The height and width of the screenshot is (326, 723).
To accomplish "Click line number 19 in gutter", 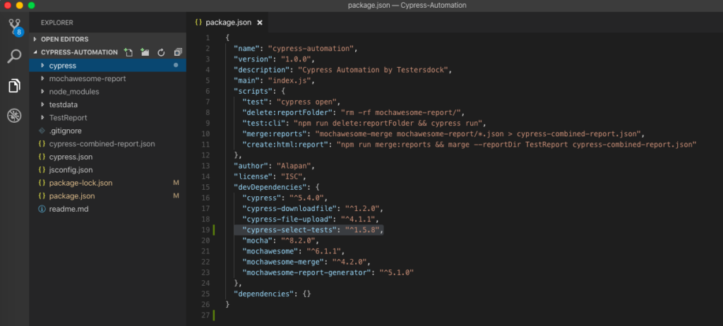I will click(x=205, y=229).
